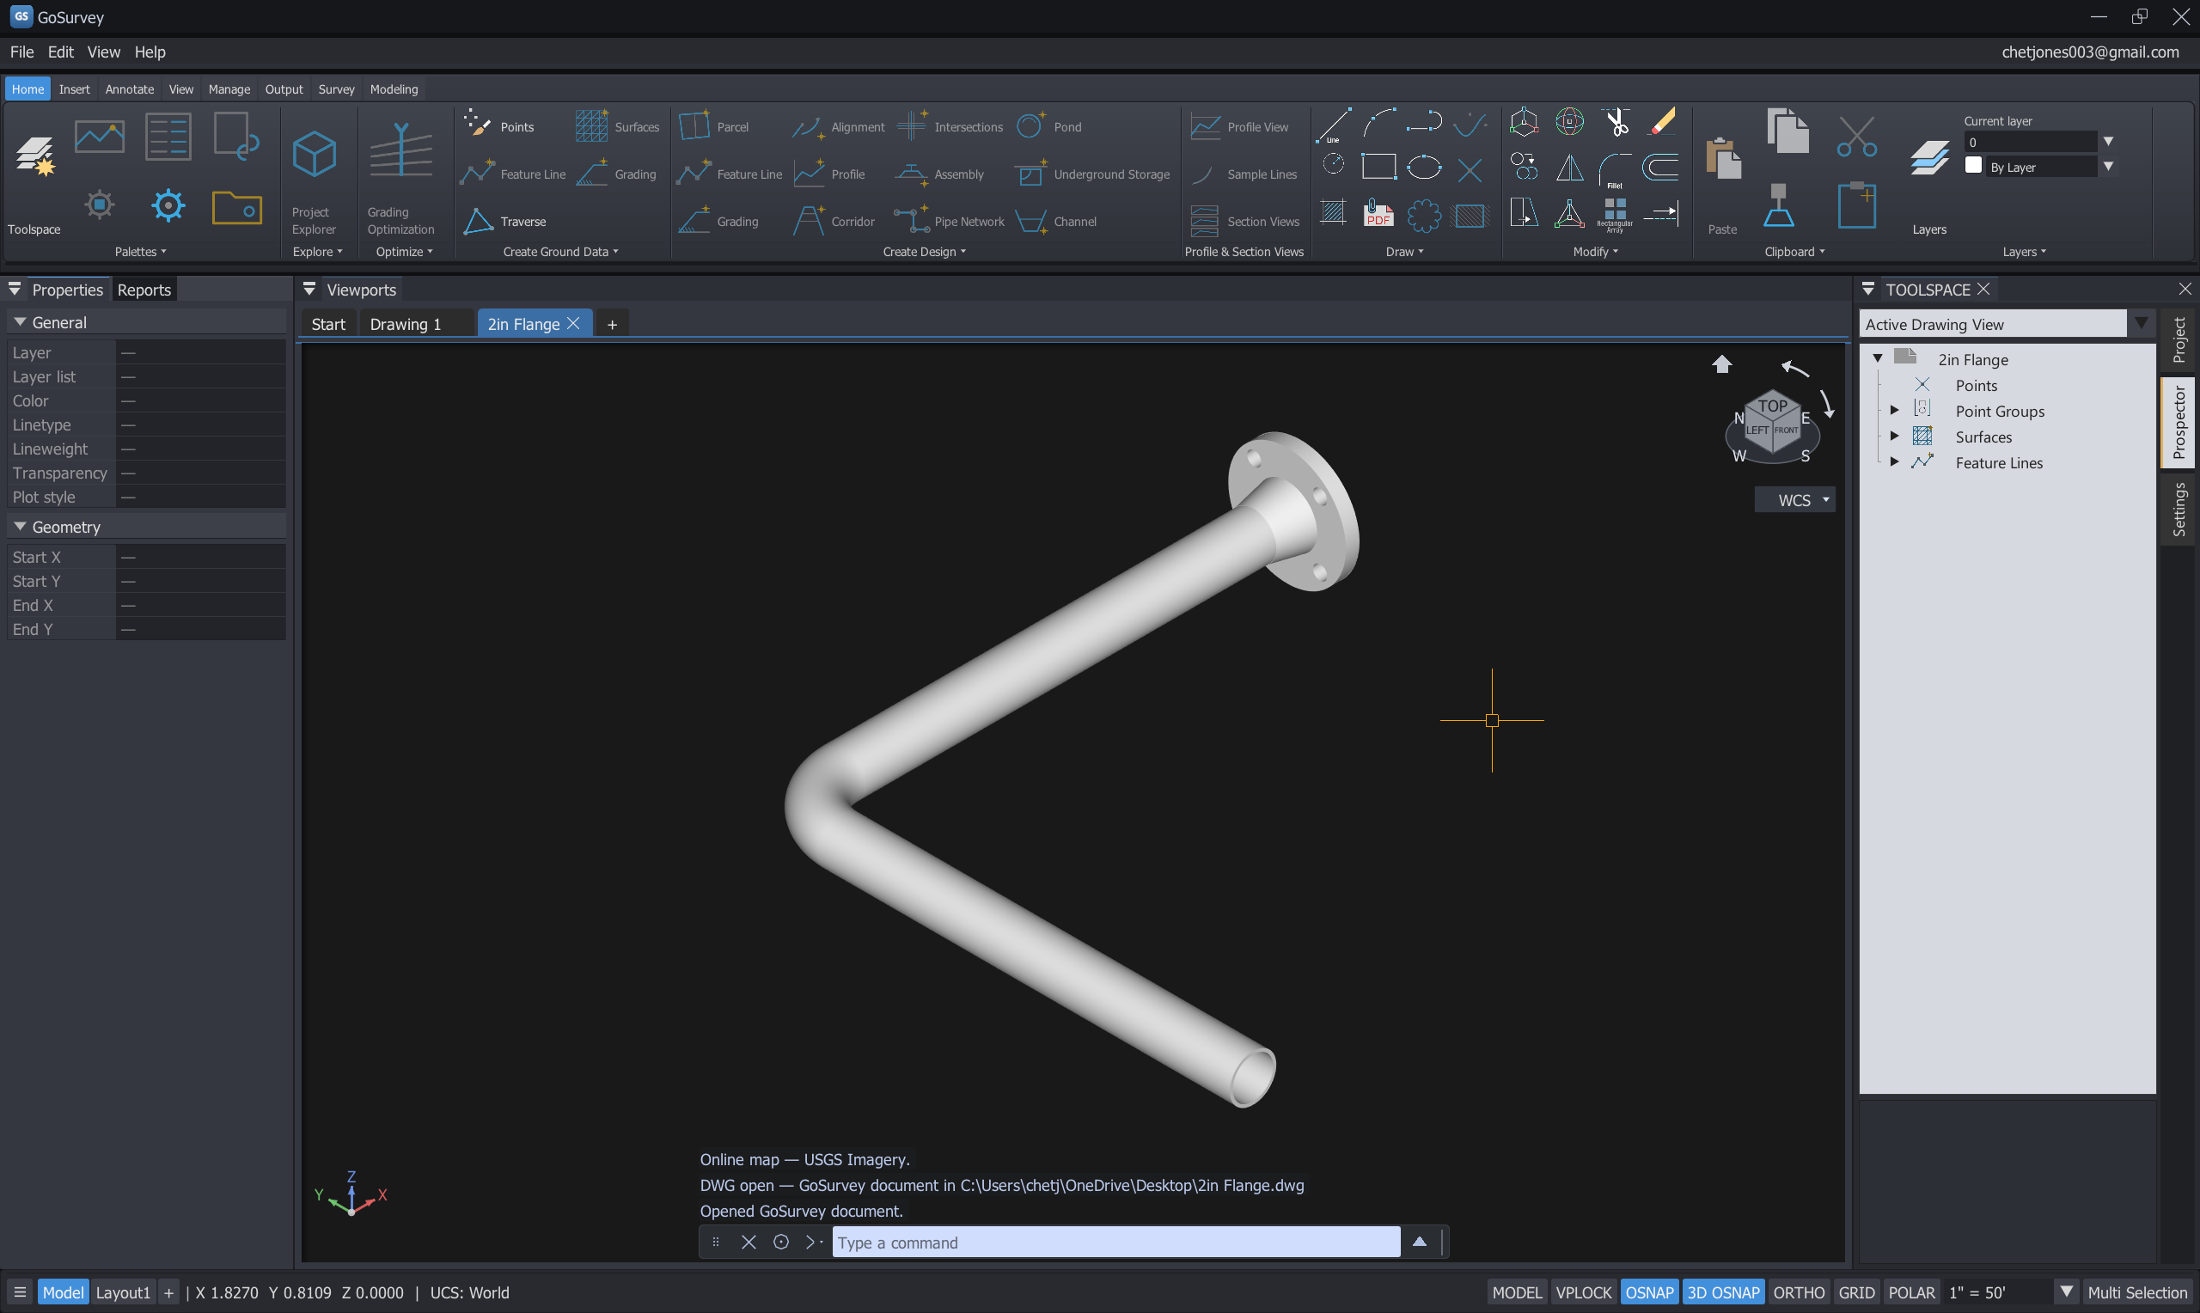Select the Offset tool

[1661, 168]
